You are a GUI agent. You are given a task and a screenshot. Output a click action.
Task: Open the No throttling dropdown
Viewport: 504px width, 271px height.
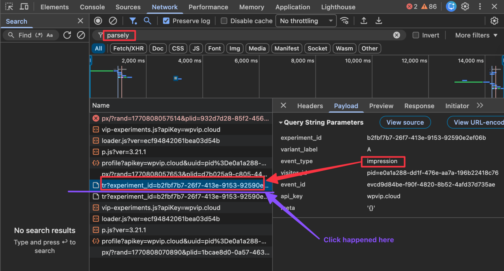pyautogui.click(x=306, y=21)
